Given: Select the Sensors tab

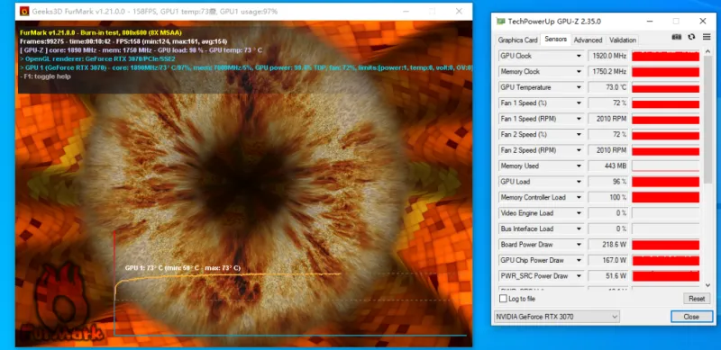Looking at the screenshot, I should 555,40.
